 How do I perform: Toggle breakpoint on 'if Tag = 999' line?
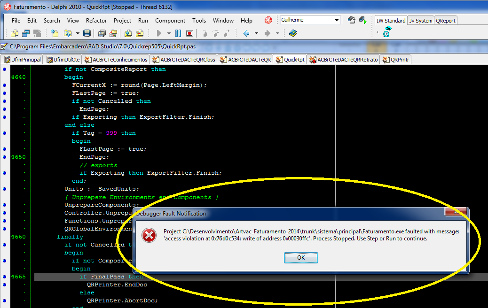4,133
